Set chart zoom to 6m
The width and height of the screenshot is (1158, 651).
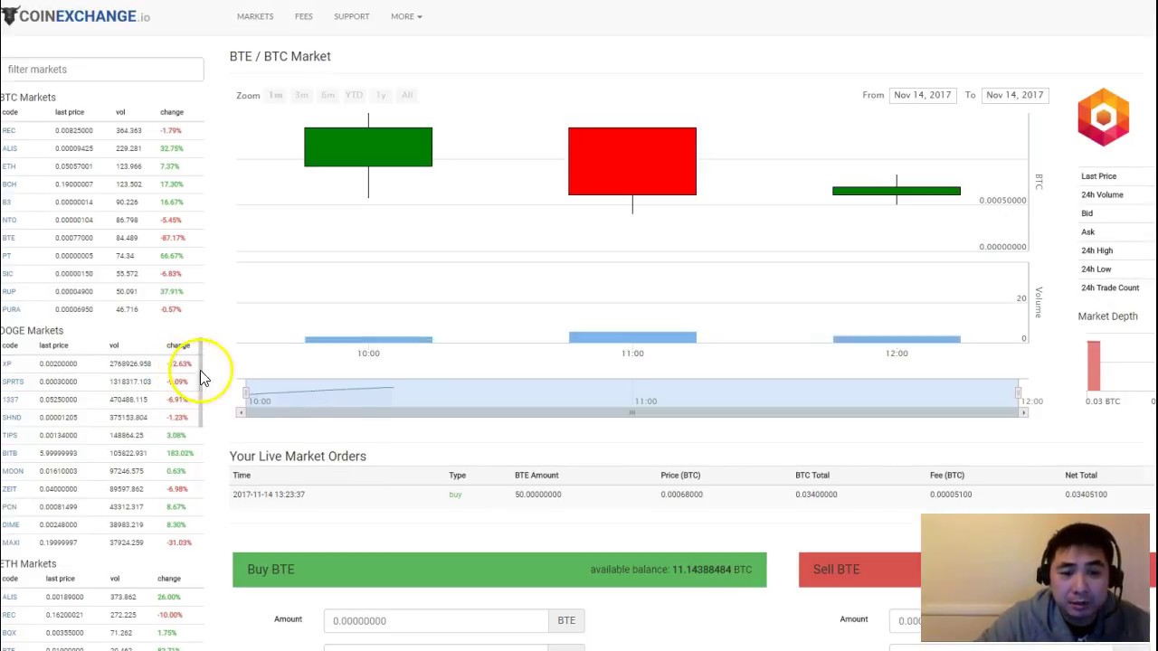point(327,95)
